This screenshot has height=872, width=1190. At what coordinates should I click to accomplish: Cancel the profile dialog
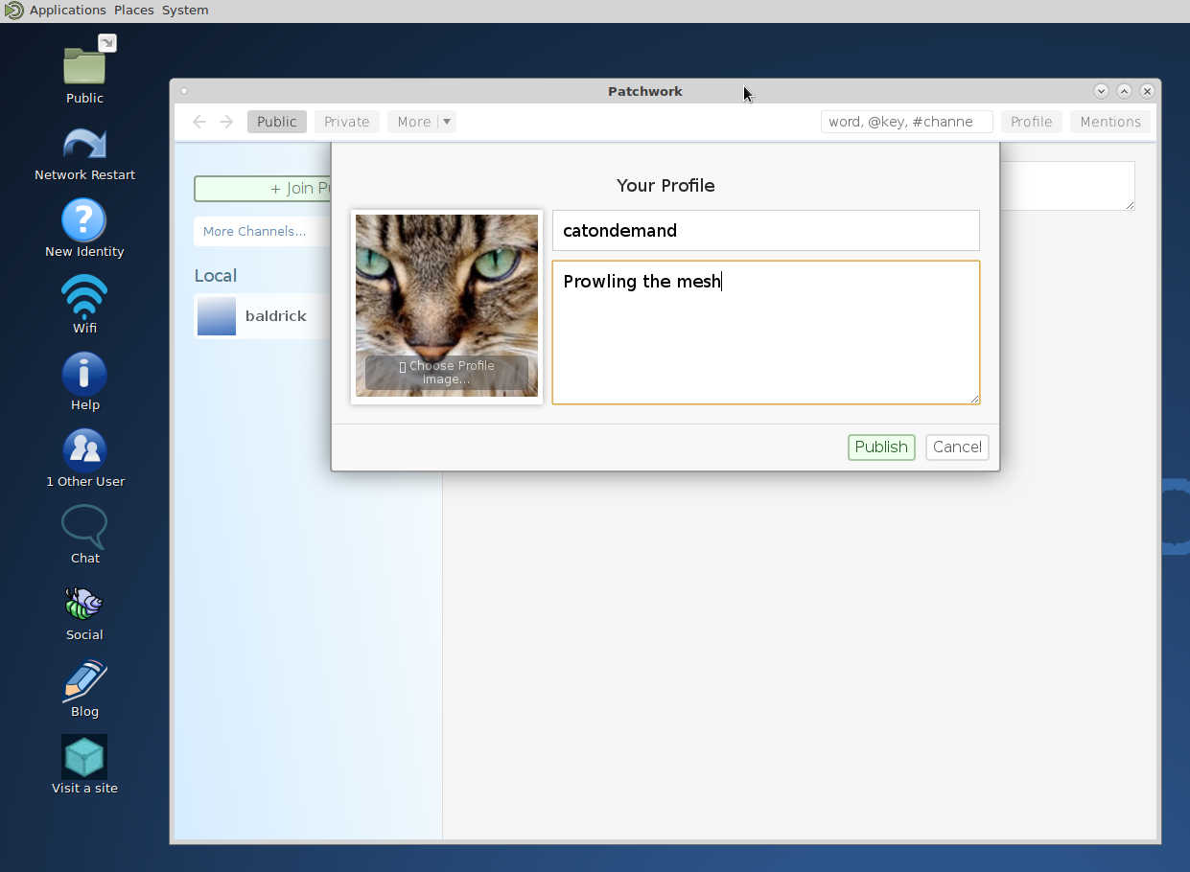(957, 447)
